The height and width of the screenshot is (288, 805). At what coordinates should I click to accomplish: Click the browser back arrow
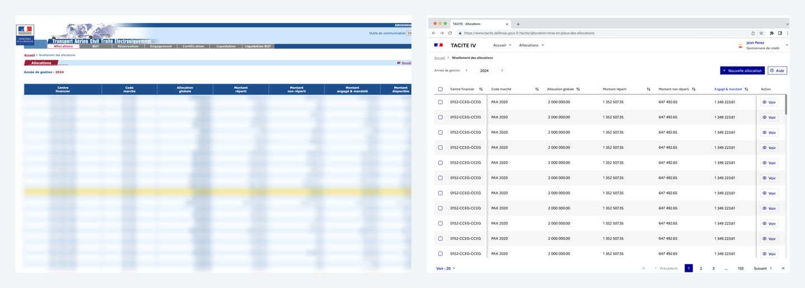(434, 33)
